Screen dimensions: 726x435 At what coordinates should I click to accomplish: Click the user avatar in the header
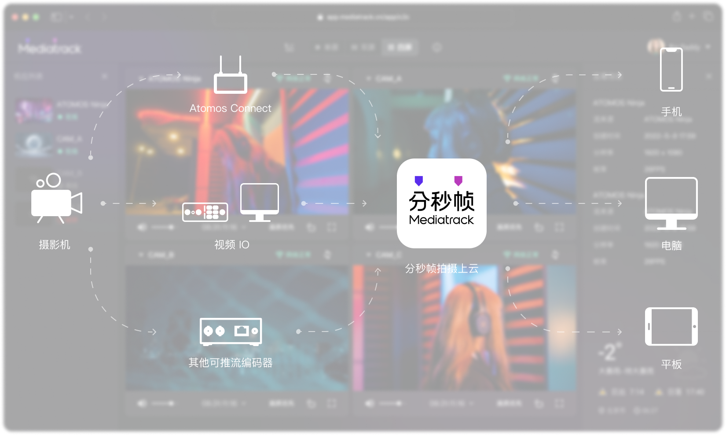tap(656, 47)
